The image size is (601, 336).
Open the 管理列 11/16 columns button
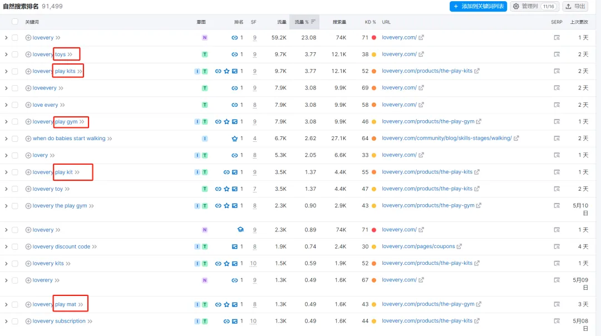[534, 7]
